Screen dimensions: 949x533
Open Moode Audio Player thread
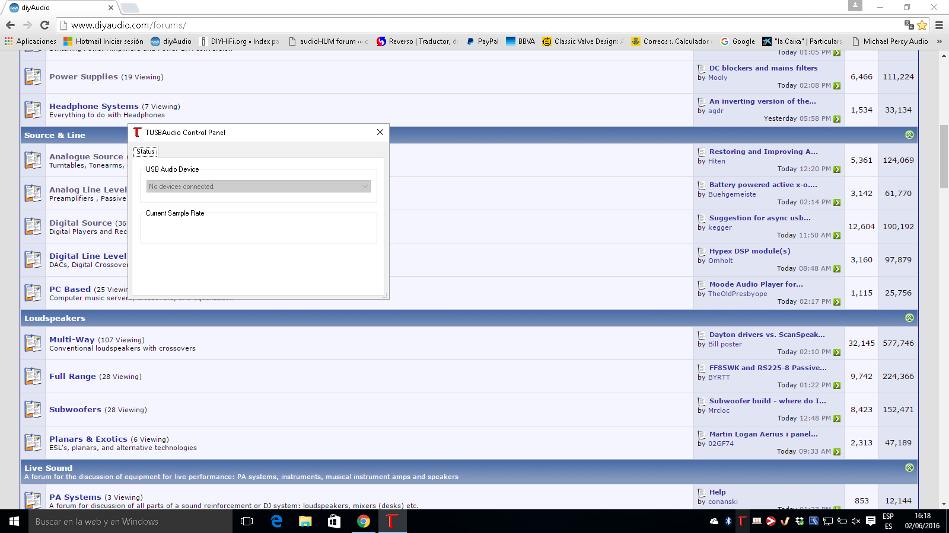coord(756,284)
